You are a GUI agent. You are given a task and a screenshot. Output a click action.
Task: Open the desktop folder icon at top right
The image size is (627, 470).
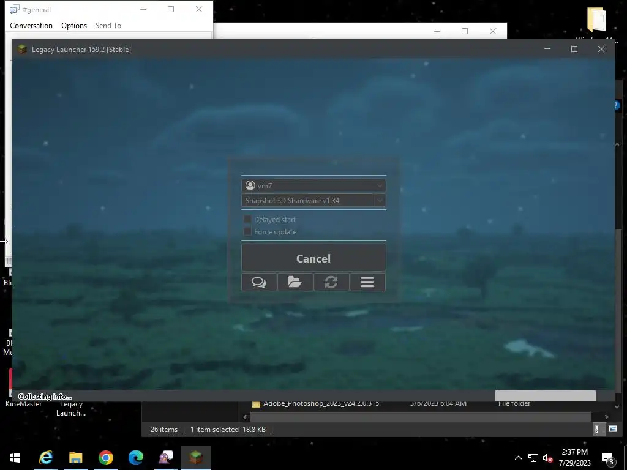596,19
